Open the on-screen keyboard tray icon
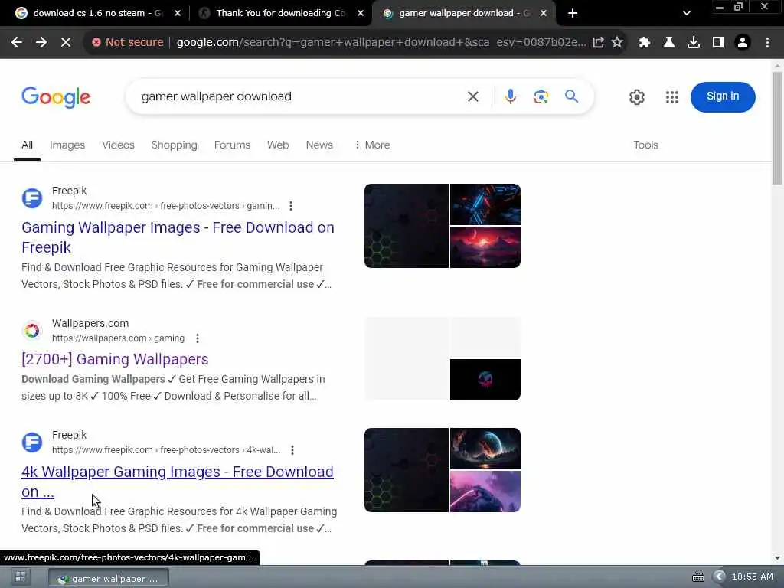 [698, 577]
